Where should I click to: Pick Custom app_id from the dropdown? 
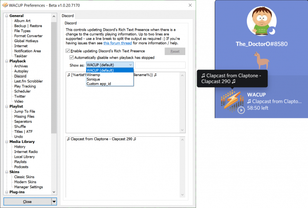[x=110, y=84]
